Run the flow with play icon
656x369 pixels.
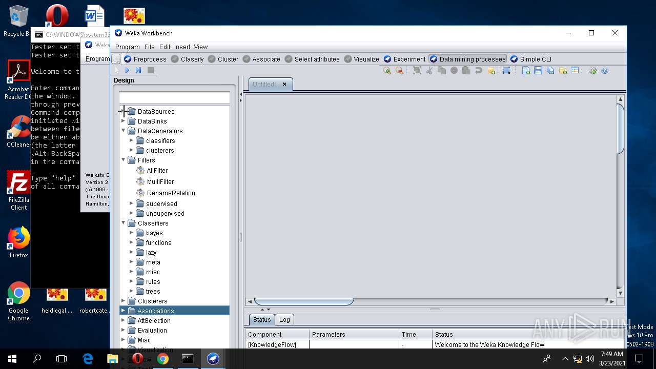coord(127,70)
